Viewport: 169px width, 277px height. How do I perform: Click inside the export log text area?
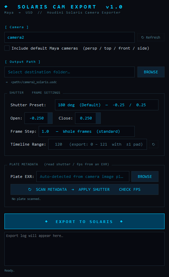click(x=84, y=249)
